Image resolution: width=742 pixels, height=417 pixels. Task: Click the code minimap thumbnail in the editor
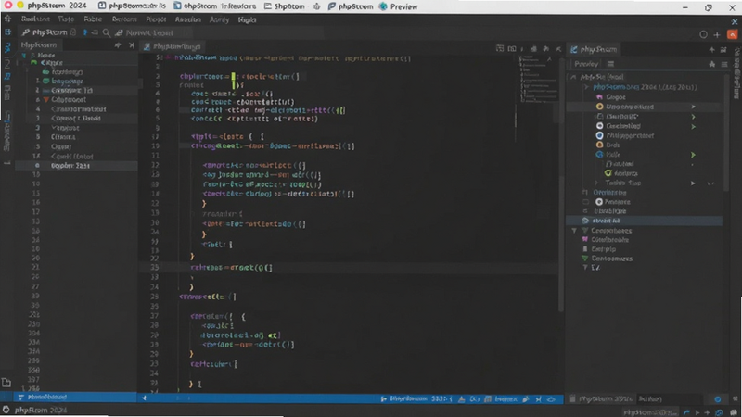pyautogui.click(x=537, y=81)
